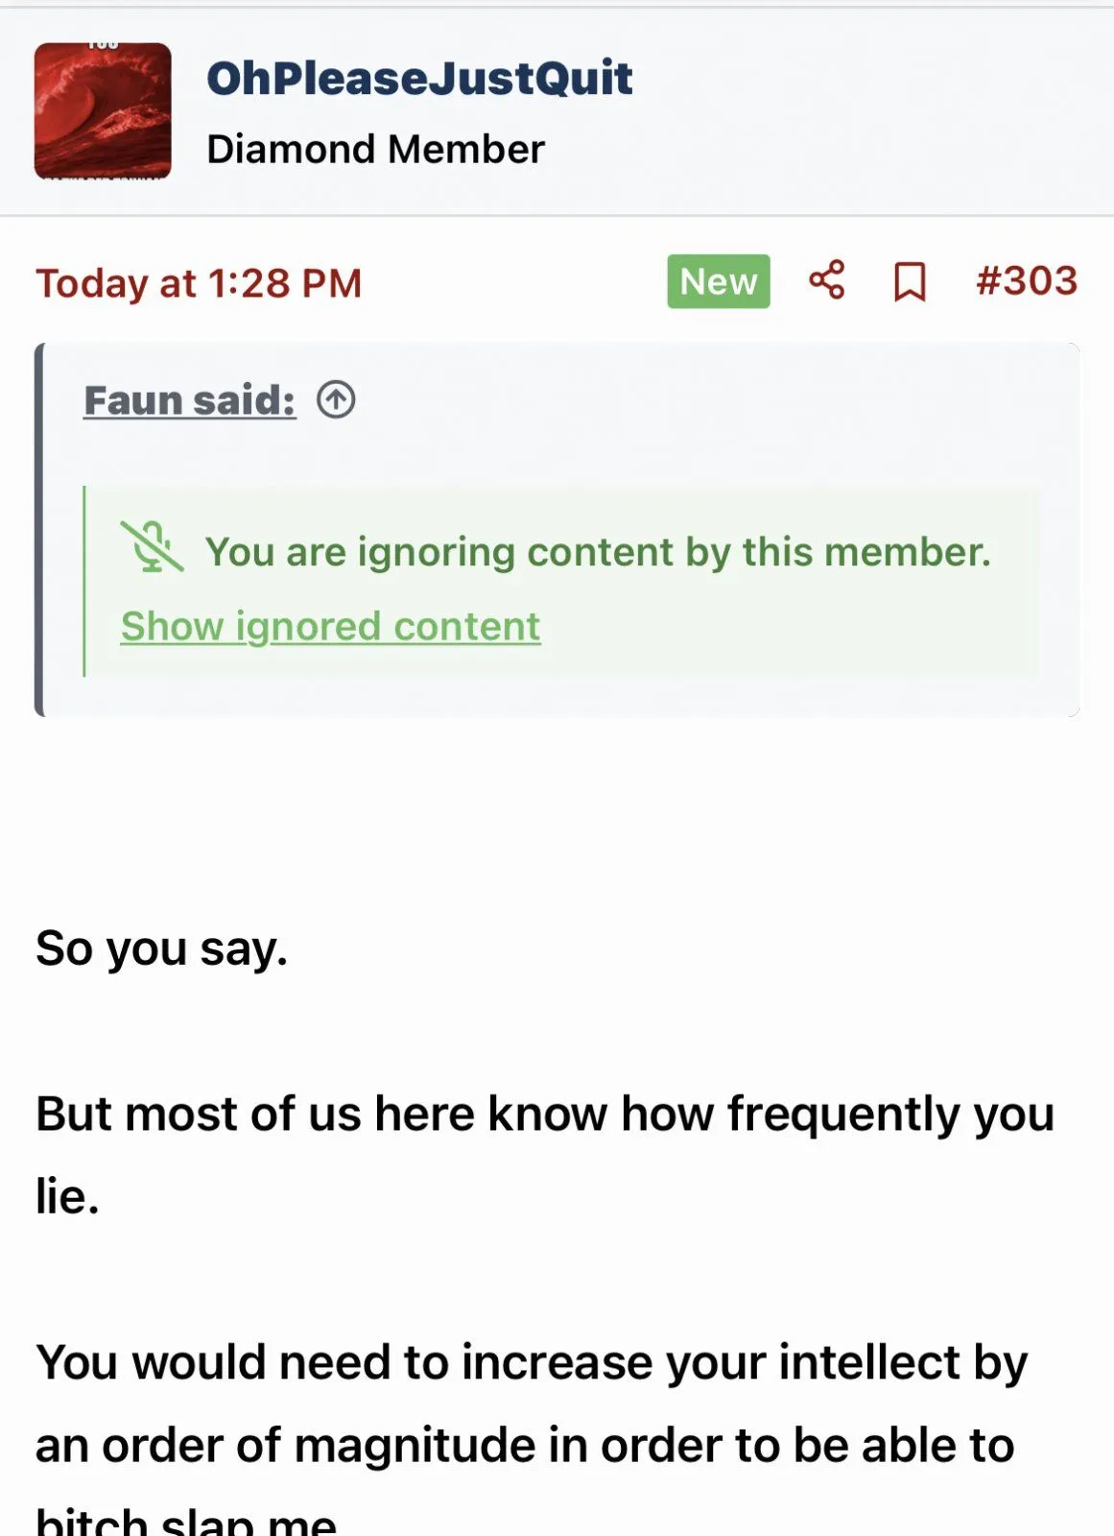Click the "Faun said:" quote header link
This screenshot has height=1536, width=1114.
point(189,400)
